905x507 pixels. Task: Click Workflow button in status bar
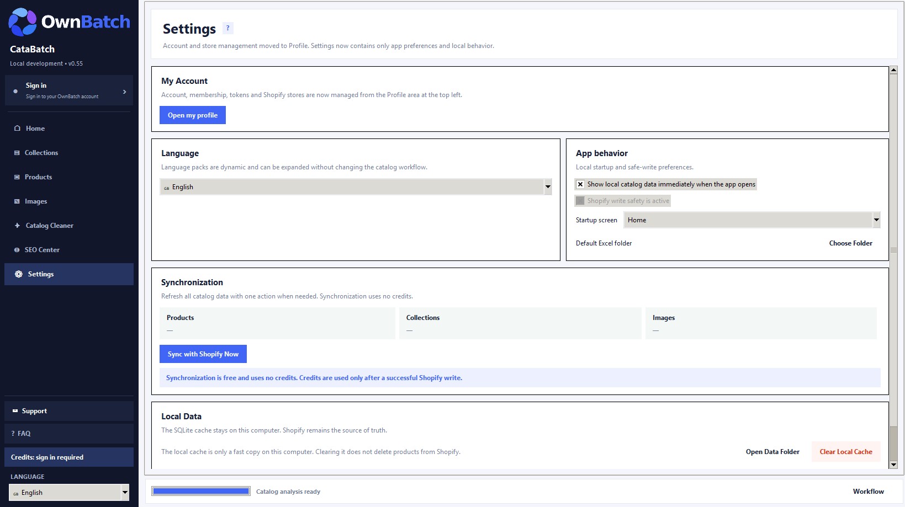coord(868,492)
